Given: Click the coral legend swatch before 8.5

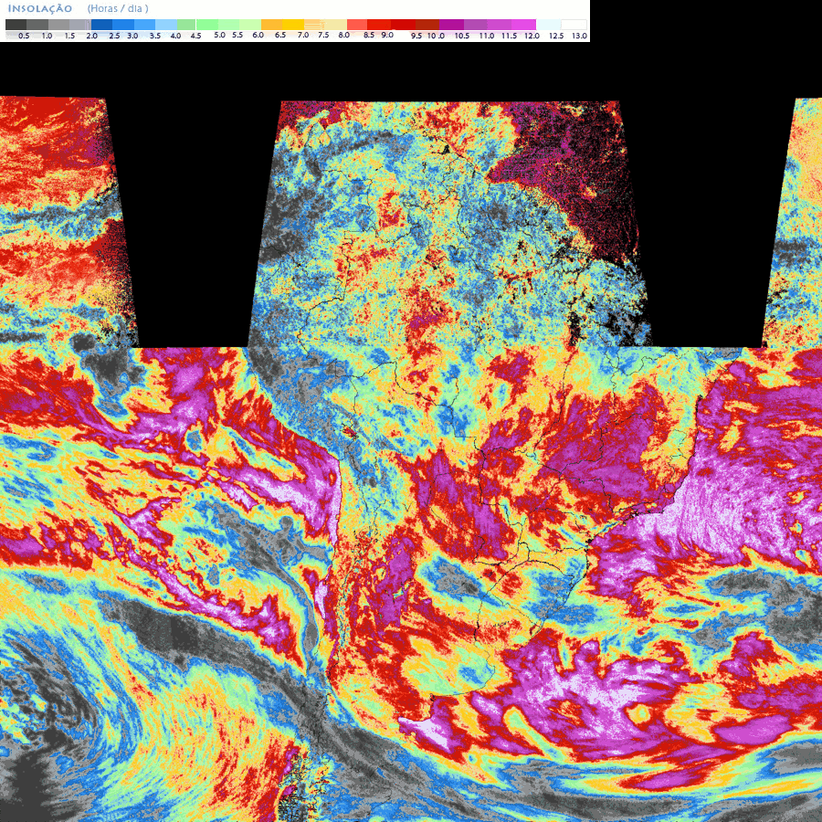Looking at the screenshot, I should 357,25.
